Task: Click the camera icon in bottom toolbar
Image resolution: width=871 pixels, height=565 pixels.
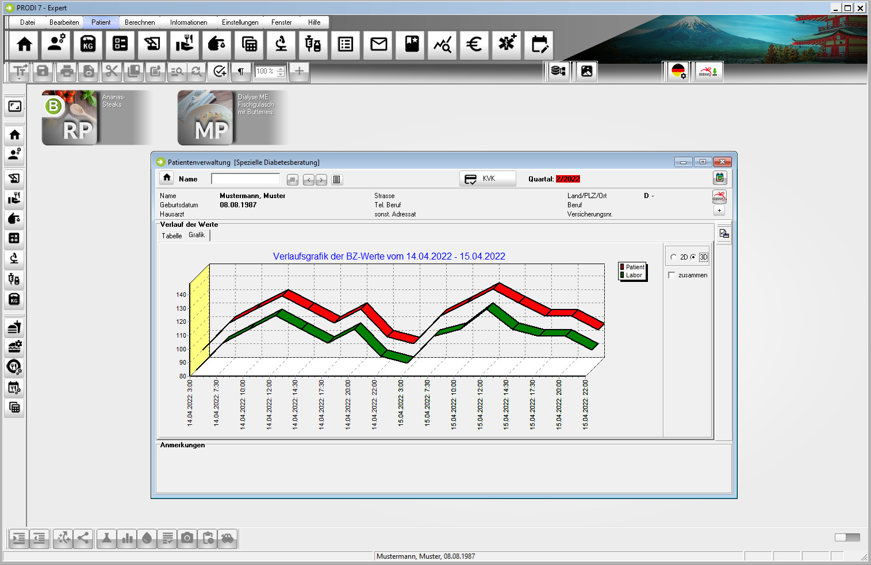Action: (187, 538)
